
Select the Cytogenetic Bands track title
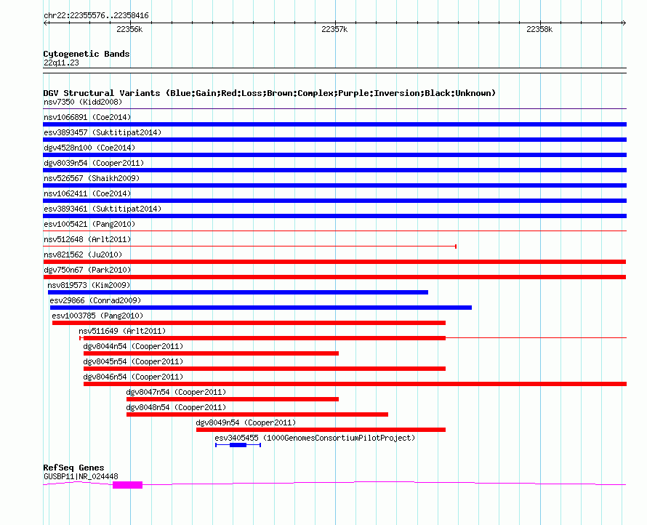(x=87, y=54)
